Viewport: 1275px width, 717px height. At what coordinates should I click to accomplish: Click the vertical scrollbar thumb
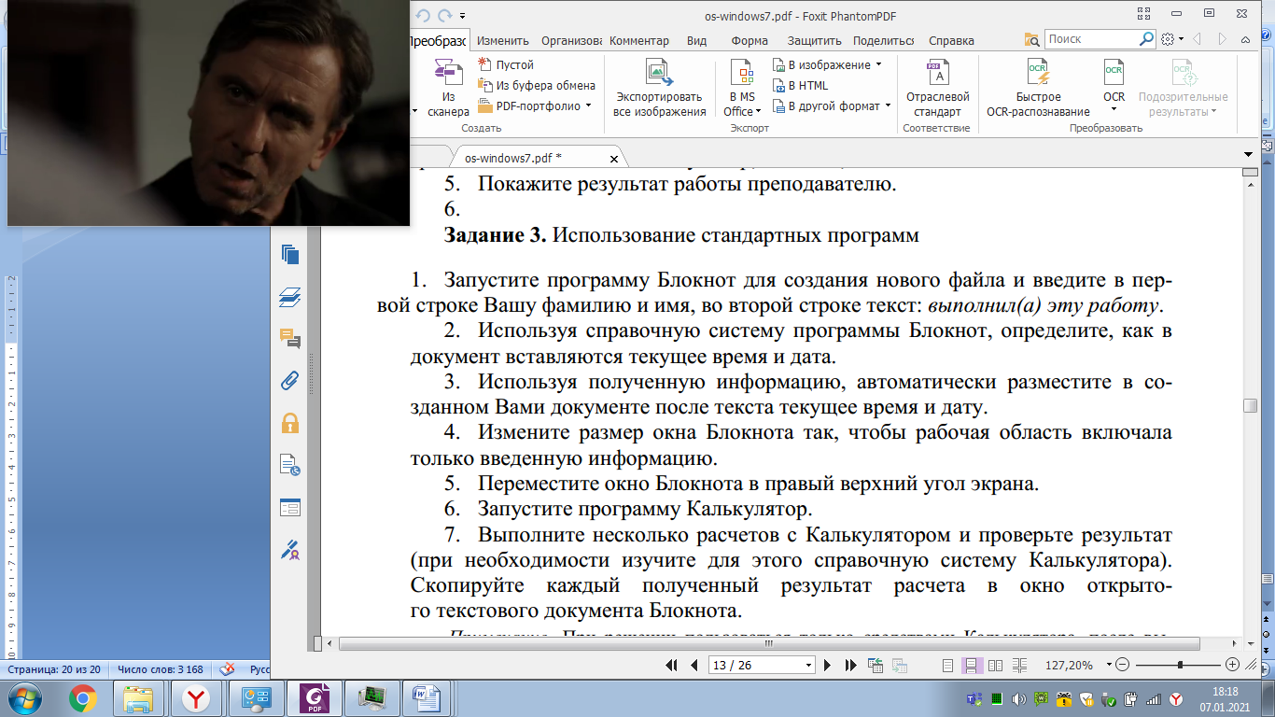tap(1250, 405)
